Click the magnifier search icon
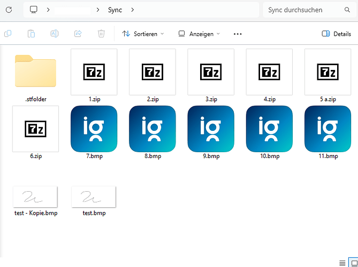This screenshot has height=267, width=358. (347, 10)
